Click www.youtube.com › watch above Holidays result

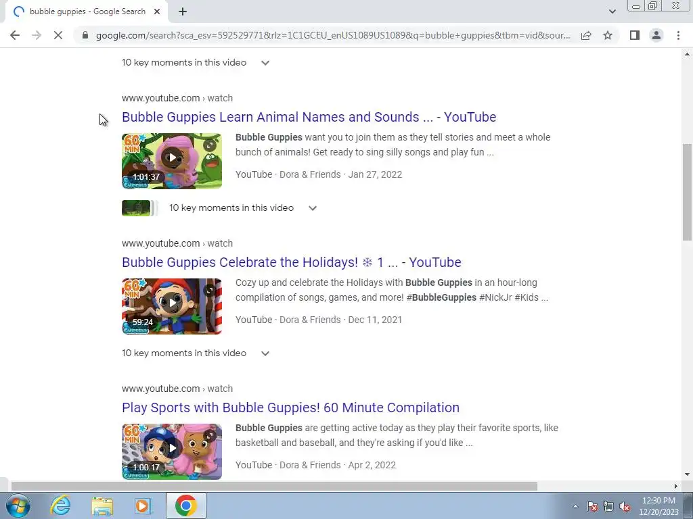click(x=177, y=243)
